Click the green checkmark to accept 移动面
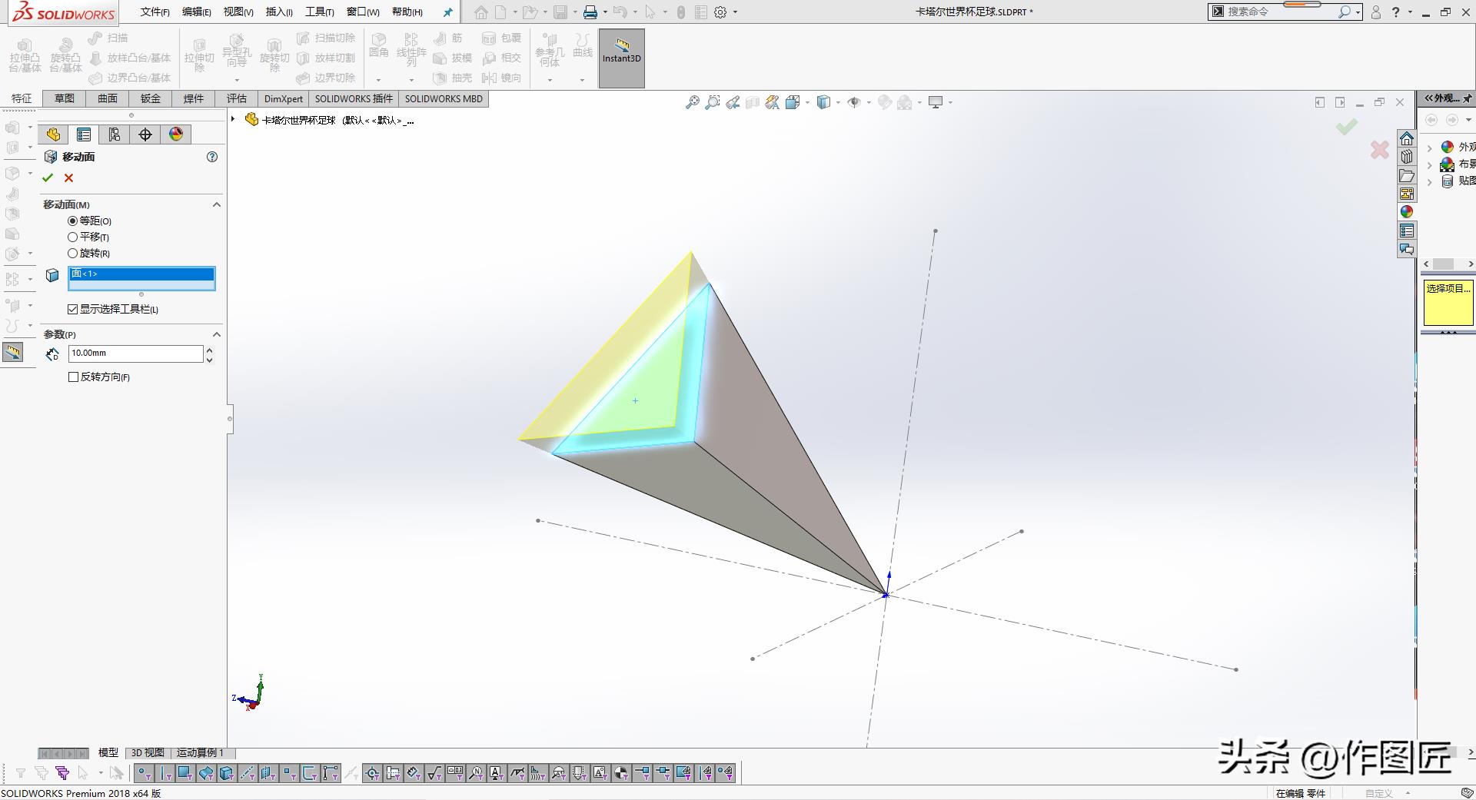1476x800 pixels. point(48,178)
